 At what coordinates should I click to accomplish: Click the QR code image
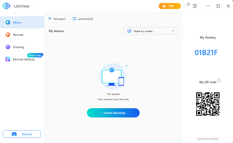pos(208,104)
